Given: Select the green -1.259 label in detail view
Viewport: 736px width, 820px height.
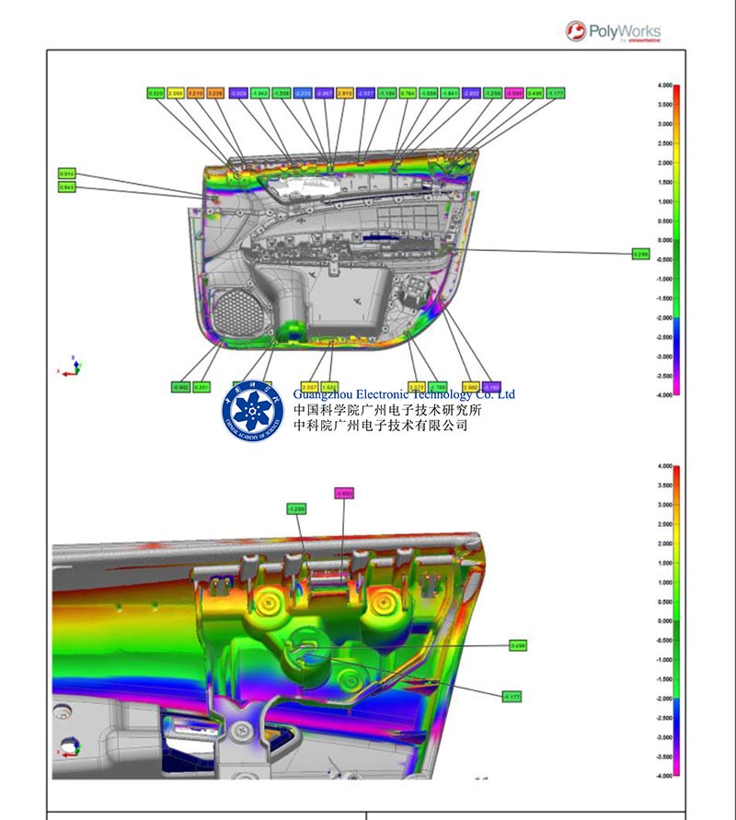Looking at the screenshot, I should pos(296,508).
